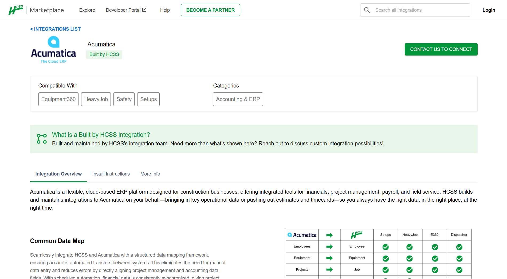Click the Acumatica logo in data map table
Screen dimensions: 507x279
pos(302,235)
